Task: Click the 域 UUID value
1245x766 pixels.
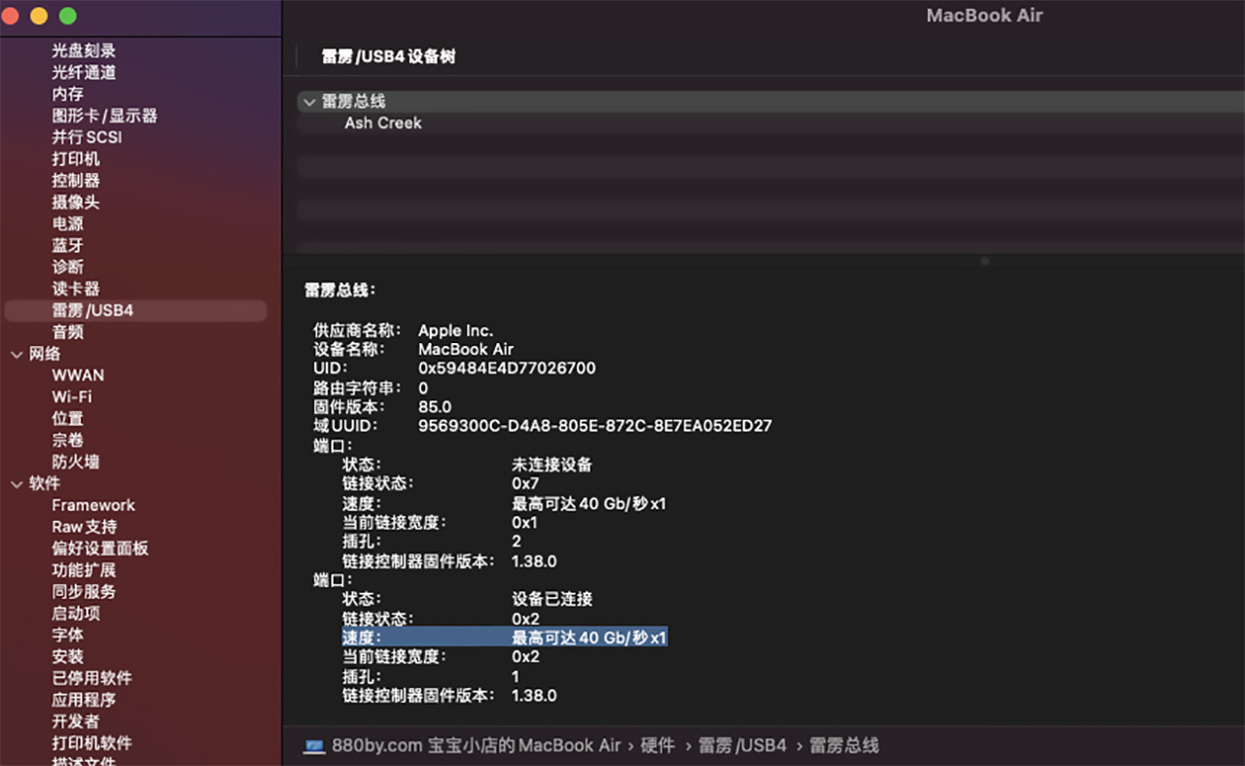Action: (595, 426)
